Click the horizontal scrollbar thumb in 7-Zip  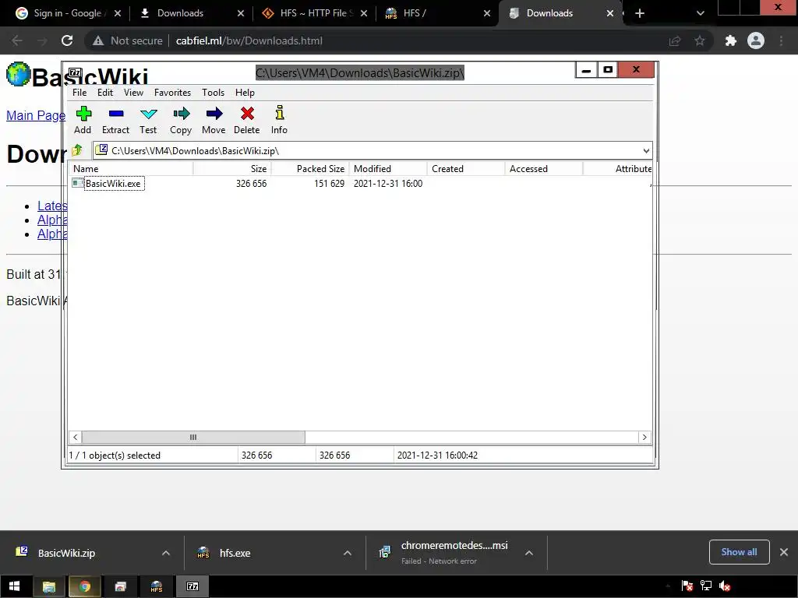193,438
